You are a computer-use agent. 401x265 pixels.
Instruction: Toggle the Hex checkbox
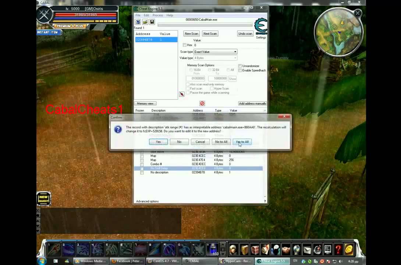tap(184, 45)
